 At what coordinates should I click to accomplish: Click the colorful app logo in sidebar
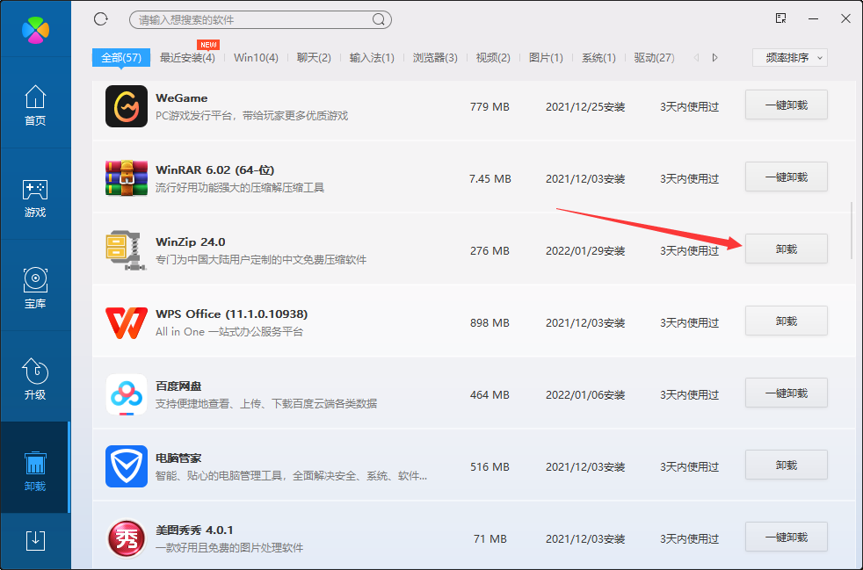(x=36, y=30)
